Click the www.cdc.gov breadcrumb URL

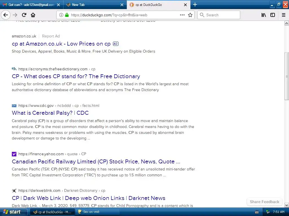pyautogui.click(x=59, y=106)
